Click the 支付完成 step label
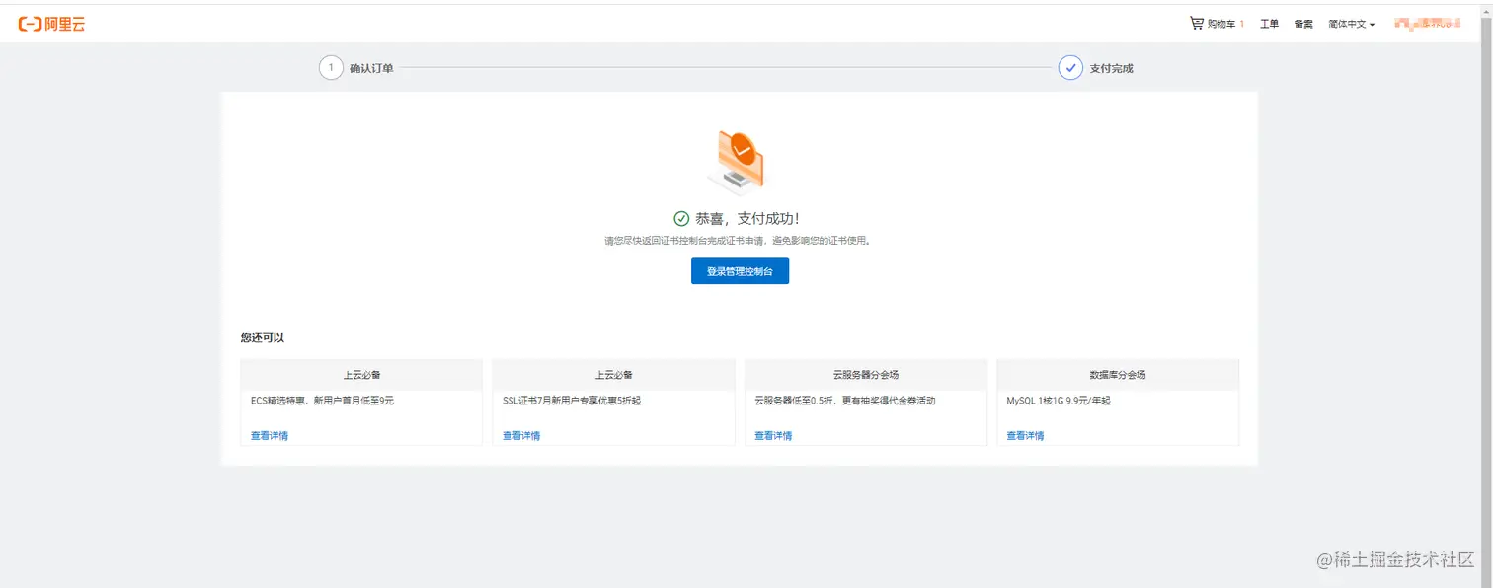 click(1111, 69)
